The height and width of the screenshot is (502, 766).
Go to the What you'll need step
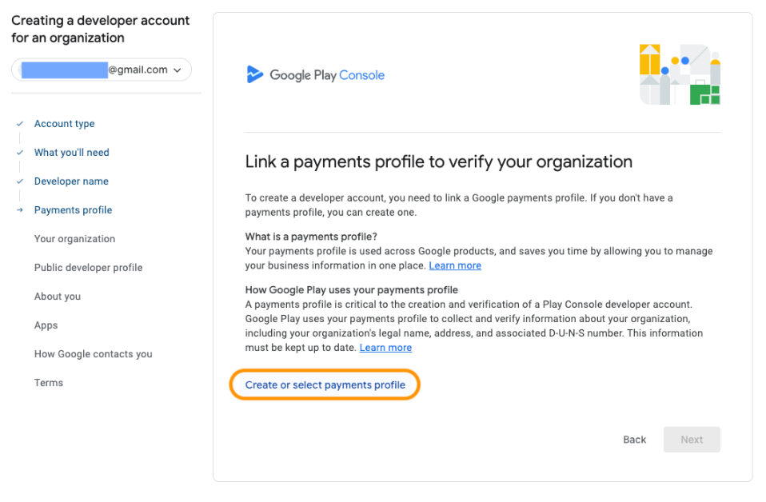coord(72,153)
